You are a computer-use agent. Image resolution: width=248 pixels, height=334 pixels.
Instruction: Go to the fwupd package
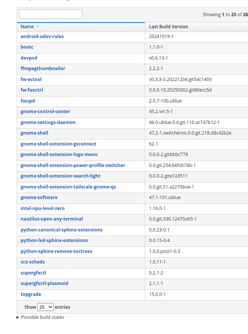[28, 101]
